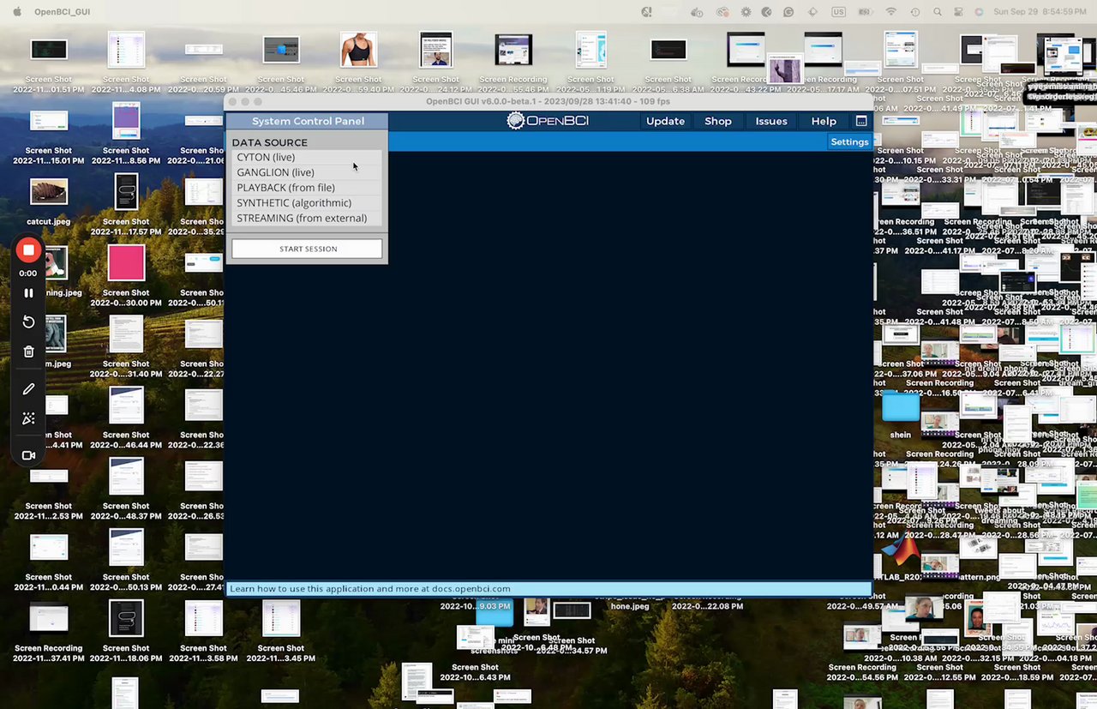Open Spotlight search magnifier icon

coord(937,12)
